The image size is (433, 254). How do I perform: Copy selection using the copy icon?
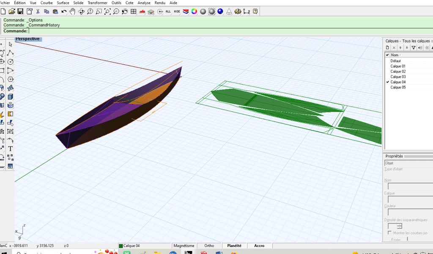tap(47, 11)
